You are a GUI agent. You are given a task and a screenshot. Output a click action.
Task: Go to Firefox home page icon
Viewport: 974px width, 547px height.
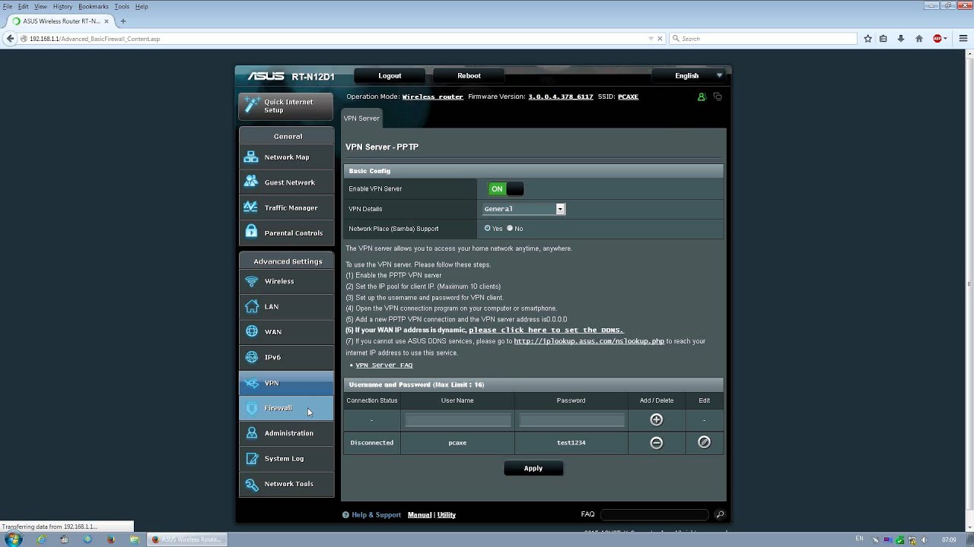919,39
